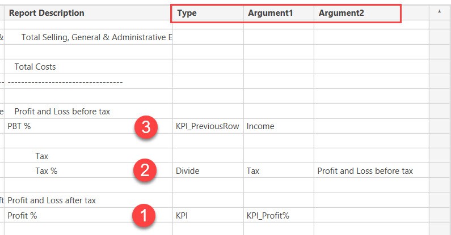Select the Argument1 column header
The height and width of the screenshot is (235, 451).
279,13
